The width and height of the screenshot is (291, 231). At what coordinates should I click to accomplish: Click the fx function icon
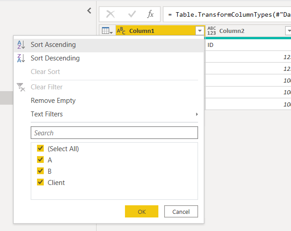point(150,14)
